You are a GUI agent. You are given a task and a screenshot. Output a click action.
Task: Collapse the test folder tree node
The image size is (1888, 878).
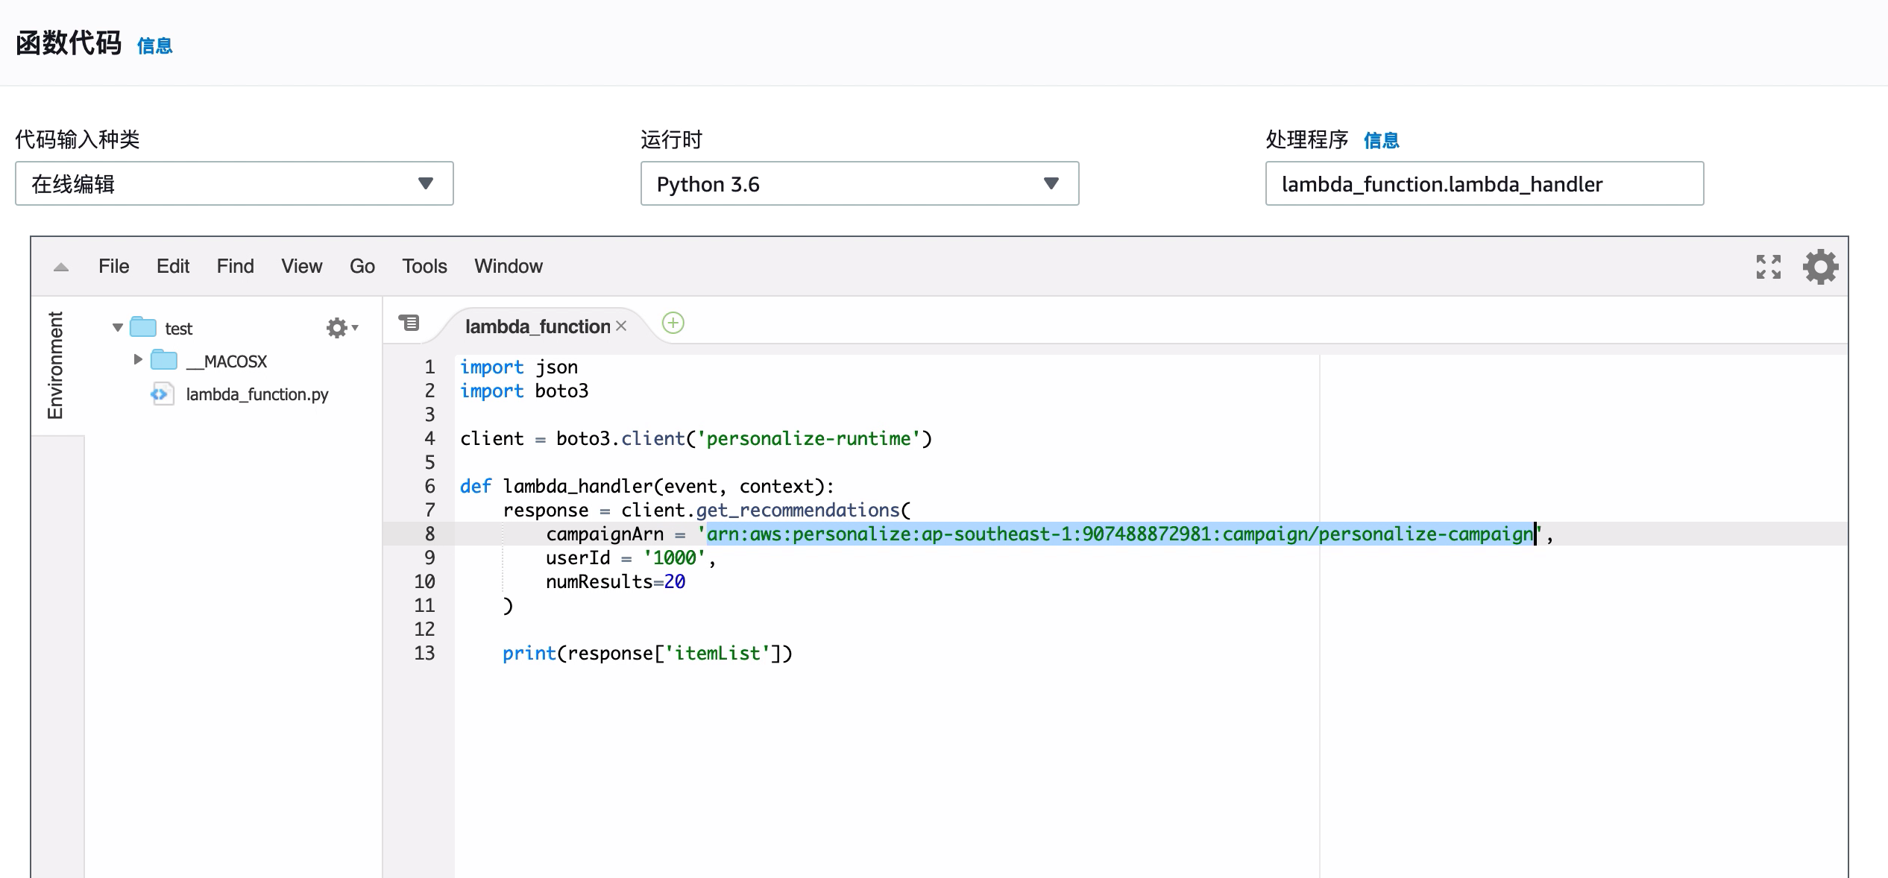117,328
